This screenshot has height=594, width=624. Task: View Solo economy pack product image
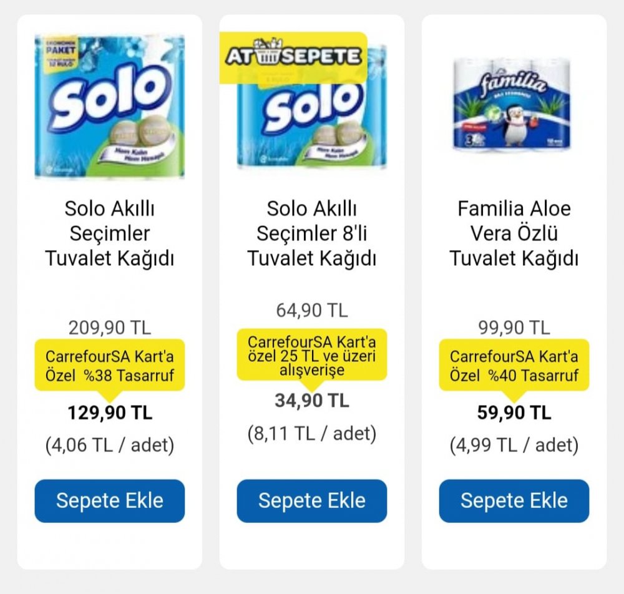pyautogui.click(x=109, y=106)
